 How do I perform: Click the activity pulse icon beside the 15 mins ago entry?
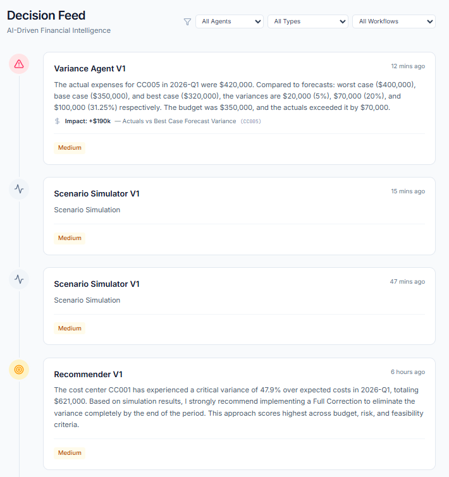[x=19, y=189]
